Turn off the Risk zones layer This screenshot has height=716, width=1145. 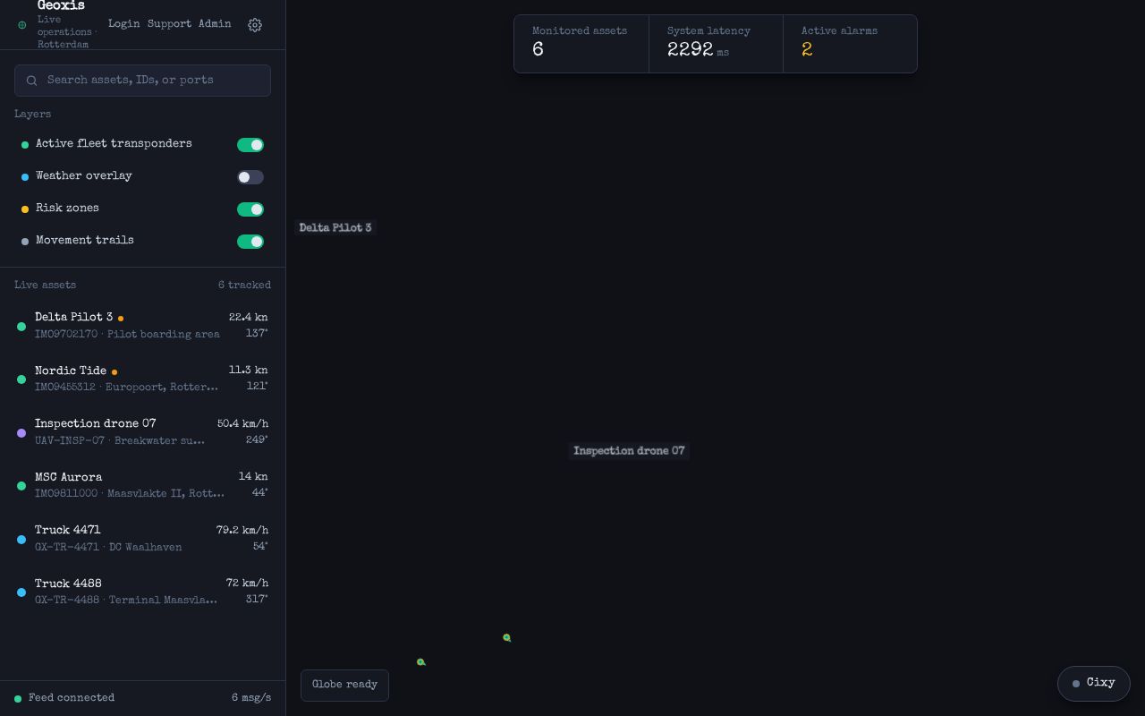[250, 209]
